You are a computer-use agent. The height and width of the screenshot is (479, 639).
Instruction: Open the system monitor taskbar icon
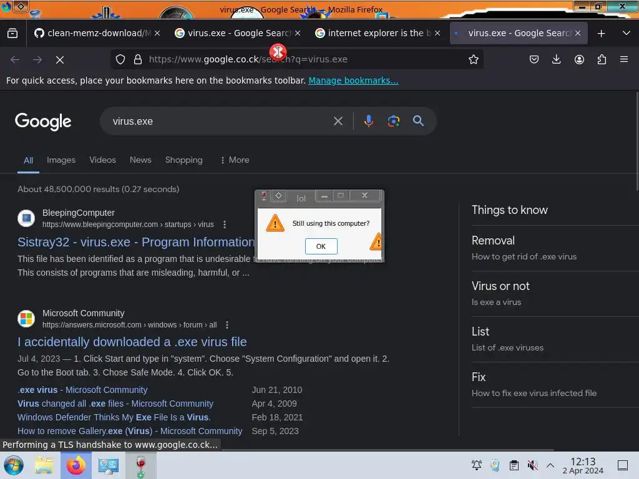point(109,465)
